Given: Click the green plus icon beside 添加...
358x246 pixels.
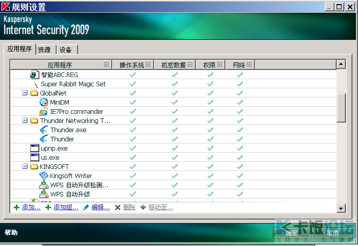Looking at the screenshot, I should click(16, 207).
